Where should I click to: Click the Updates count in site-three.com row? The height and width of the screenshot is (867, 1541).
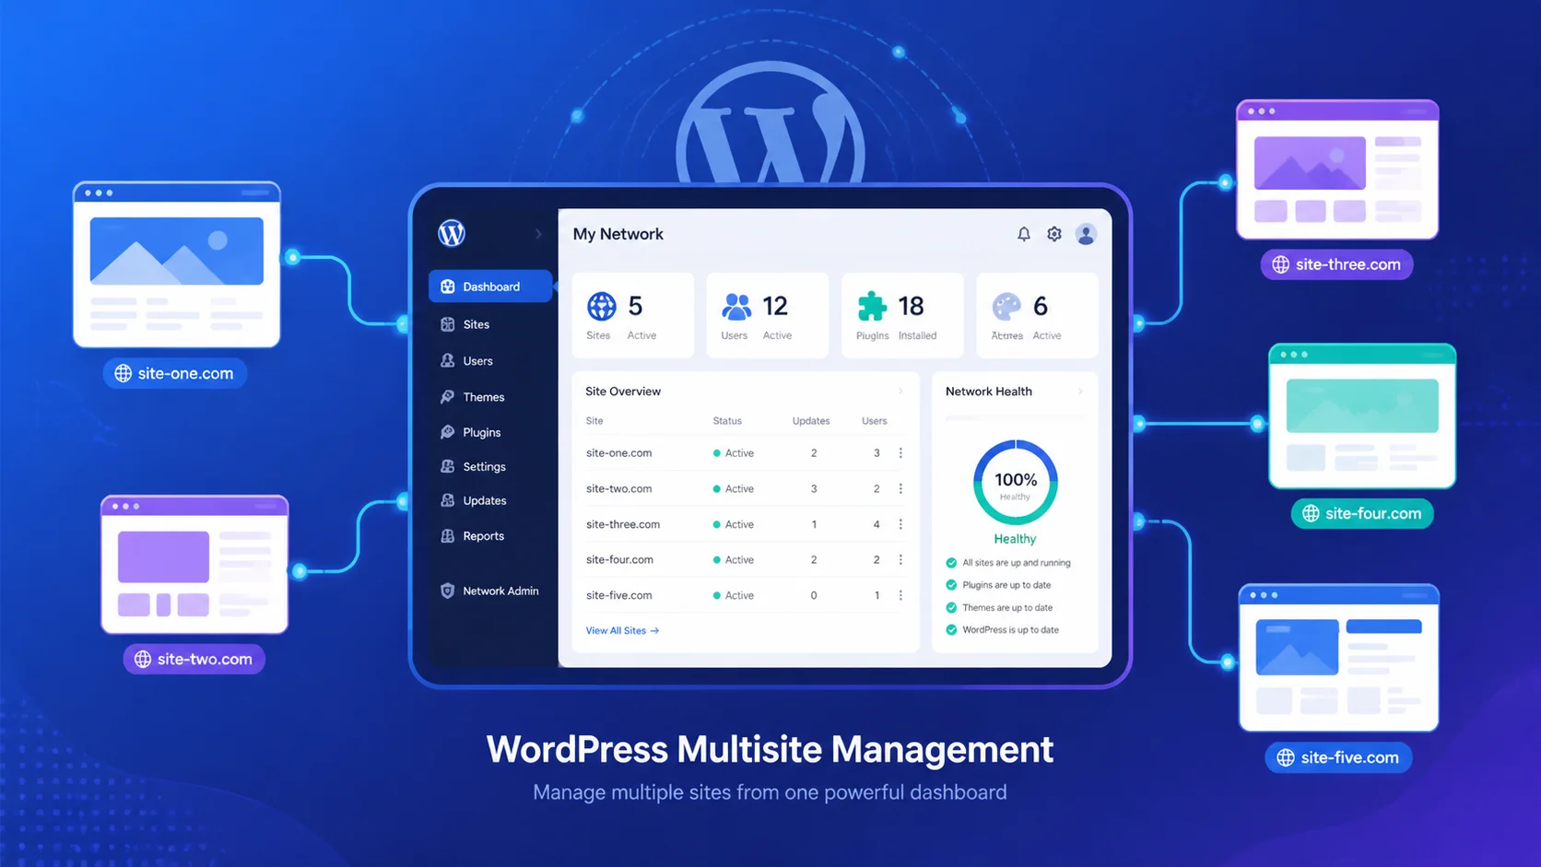point(814,524)
